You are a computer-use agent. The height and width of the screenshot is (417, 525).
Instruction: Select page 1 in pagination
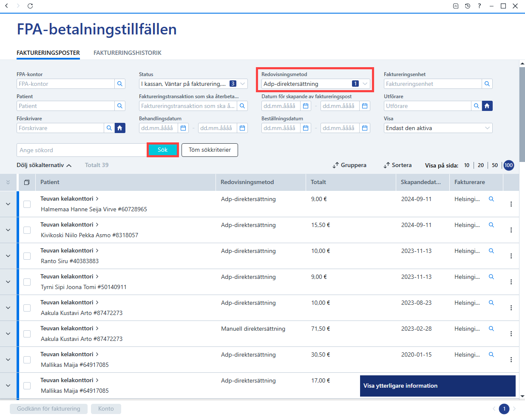click(x=504, y=409)
